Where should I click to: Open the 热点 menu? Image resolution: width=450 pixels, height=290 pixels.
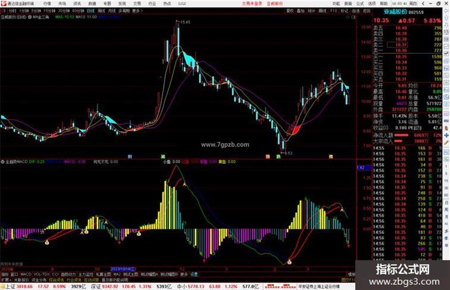point(167,3)
